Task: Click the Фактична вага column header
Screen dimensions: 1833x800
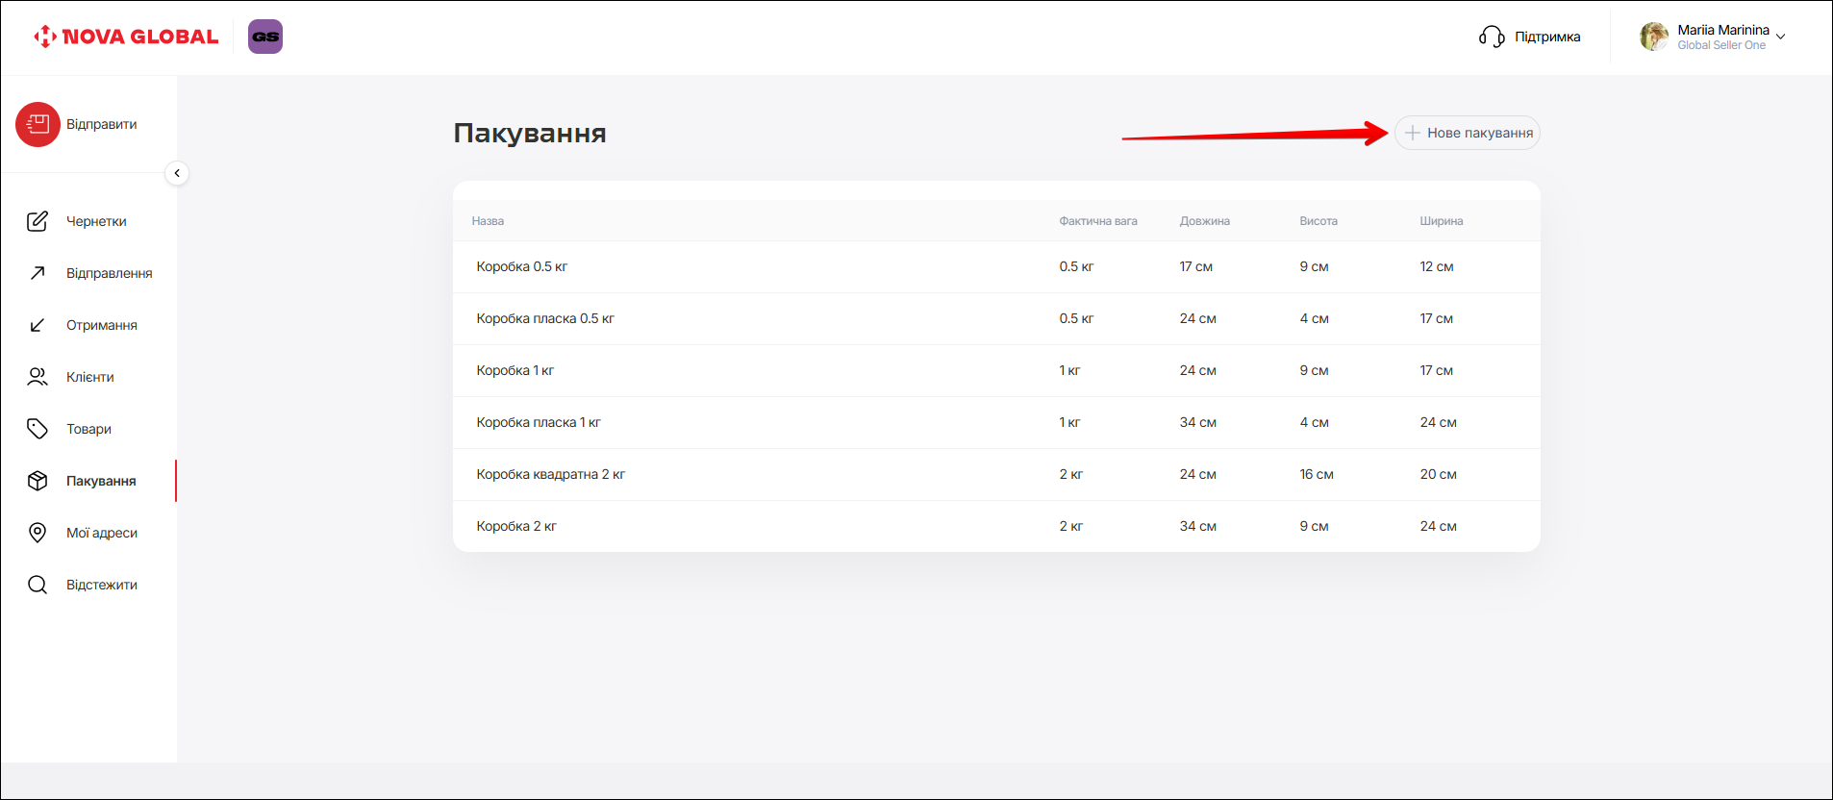Action: coord(1097,221)
